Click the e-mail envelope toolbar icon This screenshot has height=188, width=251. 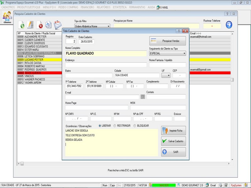(x=58, y=25)
